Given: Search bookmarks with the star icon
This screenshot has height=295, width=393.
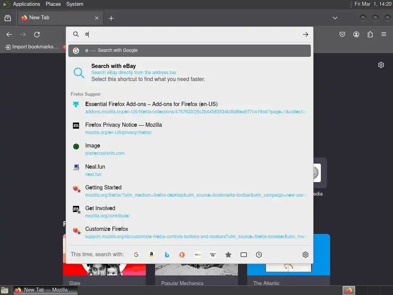Looking at the screenshot, I should pos(228,255).
